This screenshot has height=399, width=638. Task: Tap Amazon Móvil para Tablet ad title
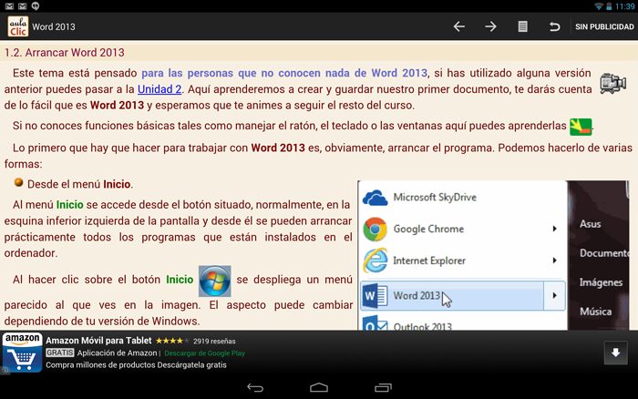(98, 341)
